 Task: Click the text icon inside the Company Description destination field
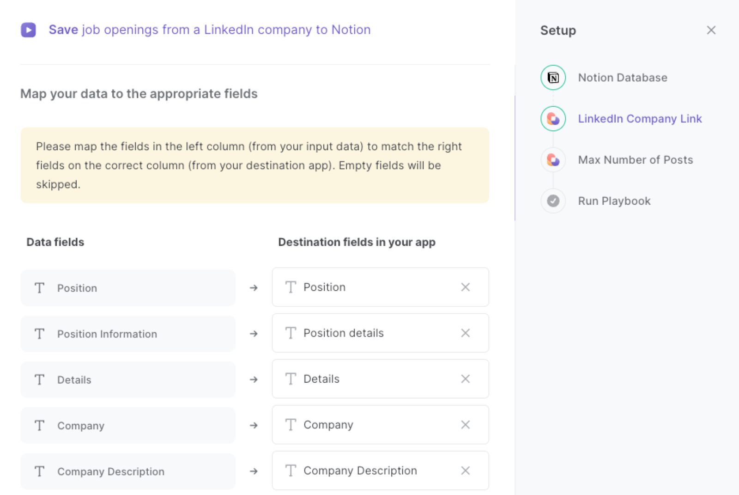(x=291, y=471)
